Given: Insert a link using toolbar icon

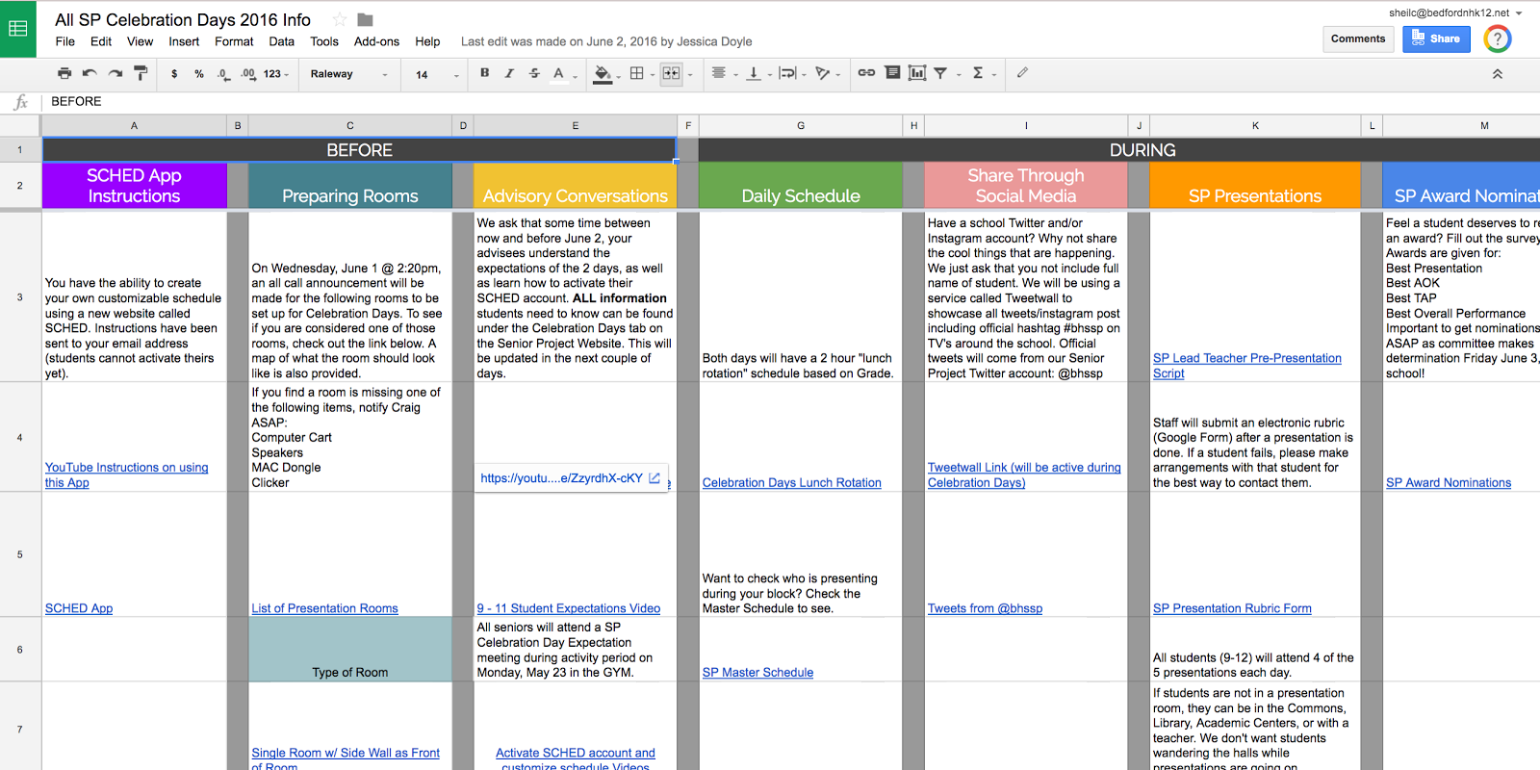Looking at the screenshot, I should tap(866, 73).
